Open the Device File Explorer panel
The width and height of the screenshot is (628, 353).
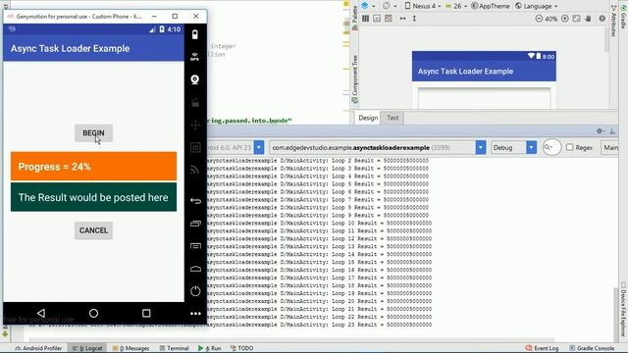coord(623,310)
